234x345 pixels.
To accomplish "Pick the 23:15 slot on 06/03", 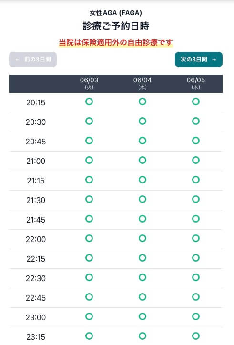I will click(x=89, y=336).
